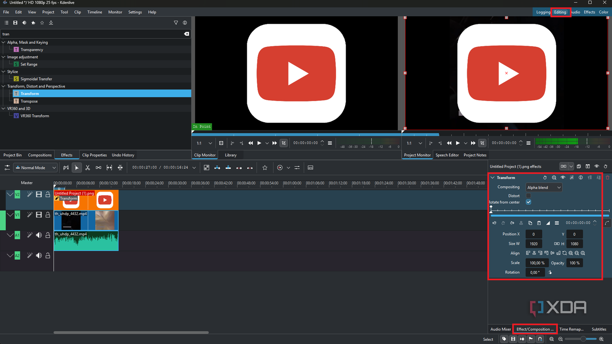Open Subtitles panel tab
Viewport: 612px width, 344px height.
coord(599,329)
